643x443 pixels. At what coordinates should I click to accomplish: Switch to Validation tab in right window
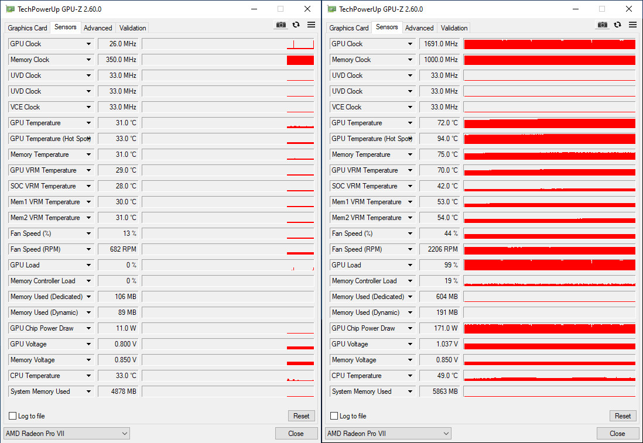point(454,28)
